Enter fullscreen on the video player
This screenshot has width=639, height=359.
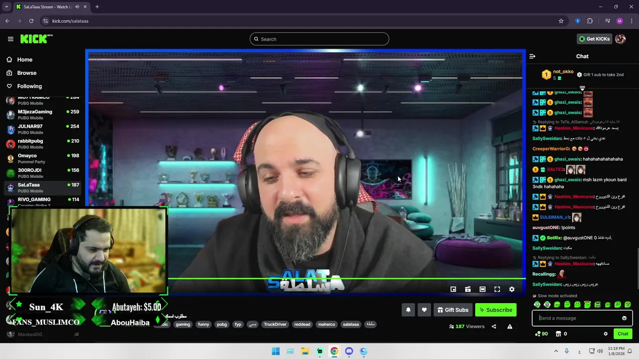tap(497, 289)
